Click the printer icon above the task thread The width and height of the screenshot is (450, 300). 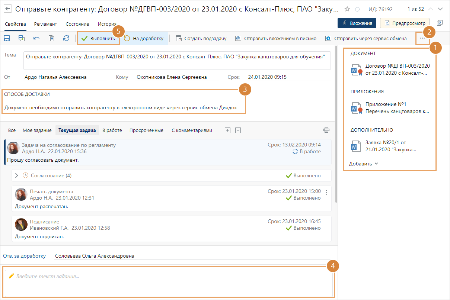pos(326,130)
